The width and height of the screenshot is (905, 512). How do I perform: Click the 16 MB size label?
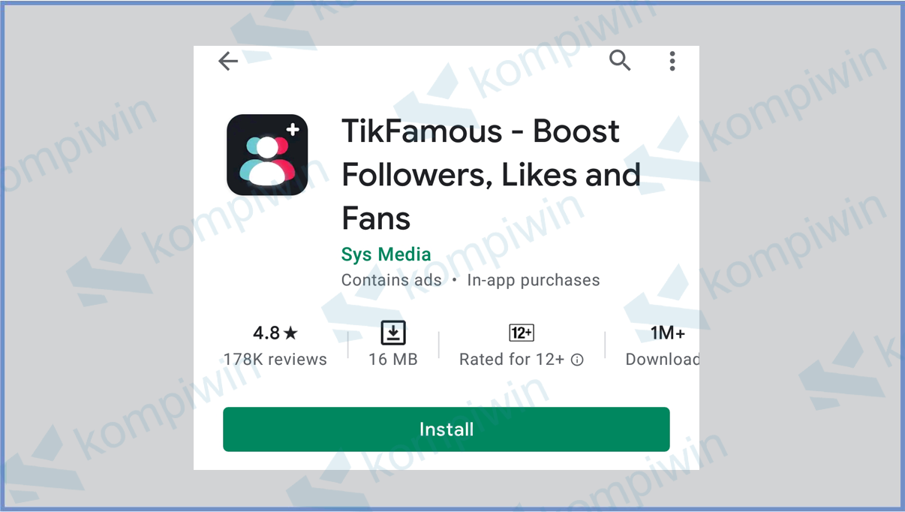tap(393, 360)
